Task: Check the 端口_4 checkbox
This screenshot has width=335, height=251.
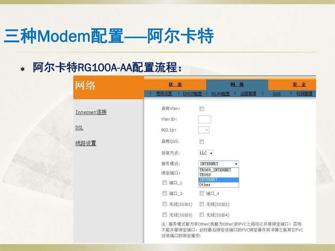Action: tap(202, 193)
